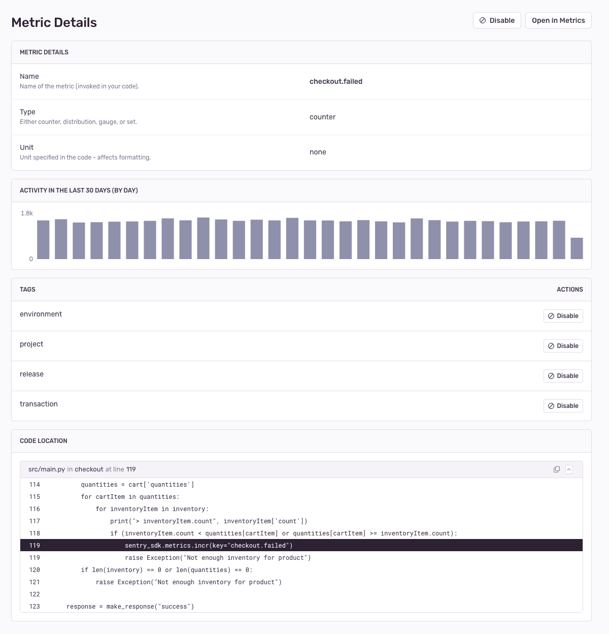609x634 pixels.
Task: Switch focus to the Code Location section
Action: 44,440
